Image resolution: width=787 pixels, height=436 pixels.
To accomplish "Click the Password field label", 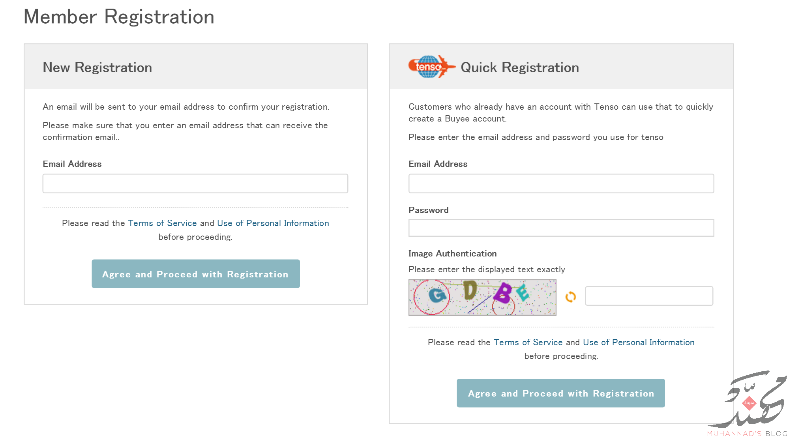I will 428,210.
